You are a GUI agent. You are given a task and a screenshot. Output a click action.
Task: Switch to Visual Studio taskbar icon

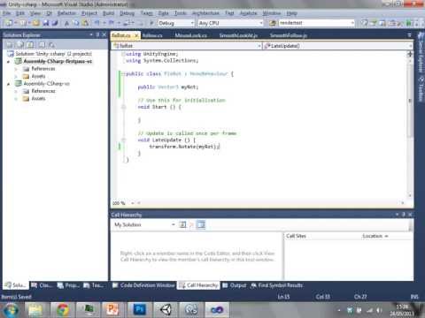(217, 310)
